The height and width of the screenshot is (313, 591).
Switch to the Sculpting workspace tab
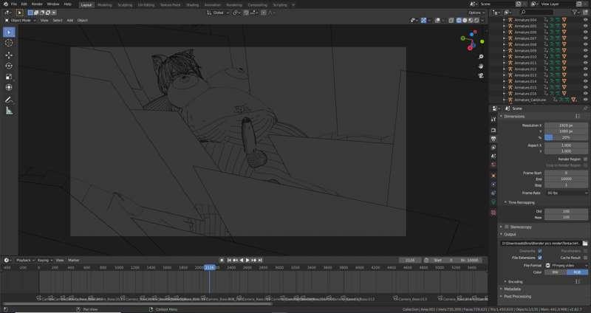pyautogui.click(x=125, y=5)
